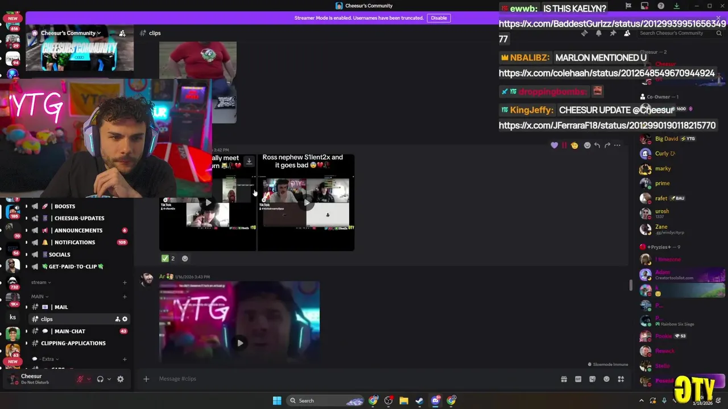Viewport: 728px width, 409px height.
Task: Open the threads icon in channel header
Action: [x=584, y=33]
